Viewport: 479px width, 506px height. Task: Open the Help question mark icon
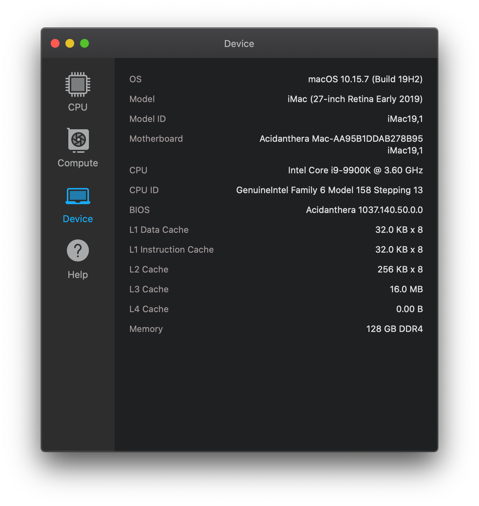pos(78,250)
